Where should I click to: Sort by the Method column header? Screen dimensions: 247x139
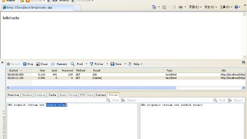tap(82, 70)
